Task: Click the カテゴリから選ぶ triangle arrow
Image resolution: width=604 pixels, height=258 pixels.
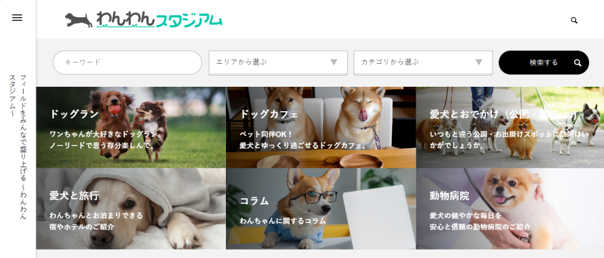Action: (479, 62)
